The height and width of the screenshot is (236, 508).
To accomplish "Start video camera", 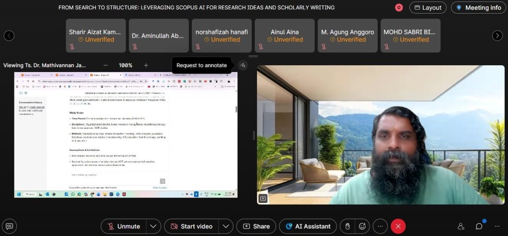I will click(192, 226).
